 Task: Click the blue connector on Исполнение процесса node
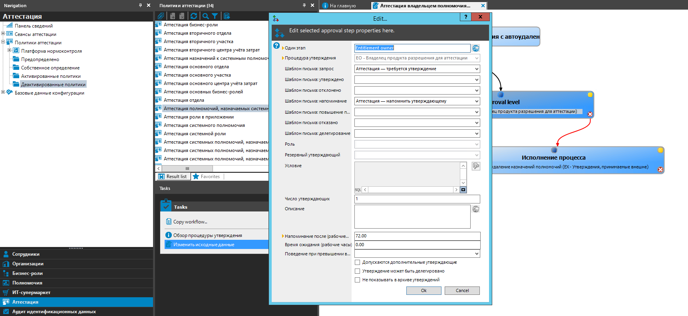pos(554,150)
